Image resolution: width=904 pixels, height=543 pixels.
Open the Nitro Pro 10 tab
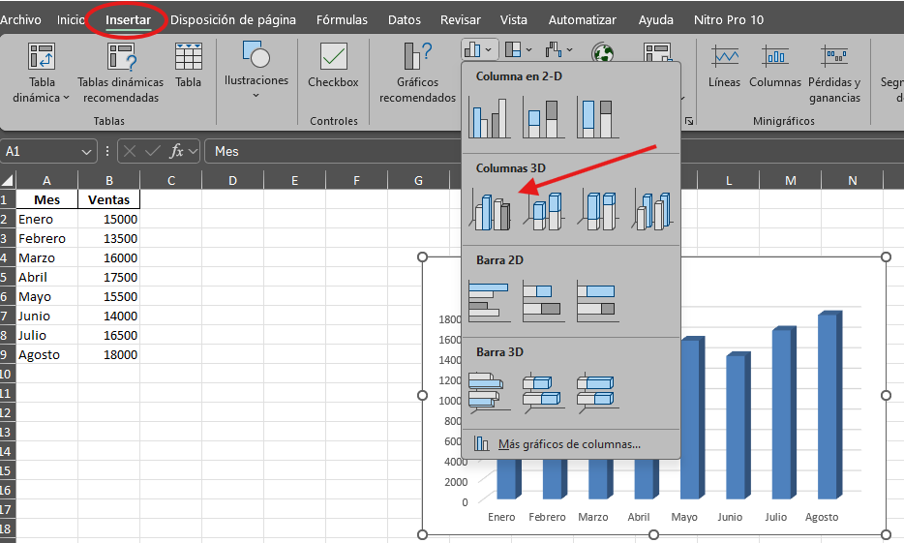tap(729, 19)
